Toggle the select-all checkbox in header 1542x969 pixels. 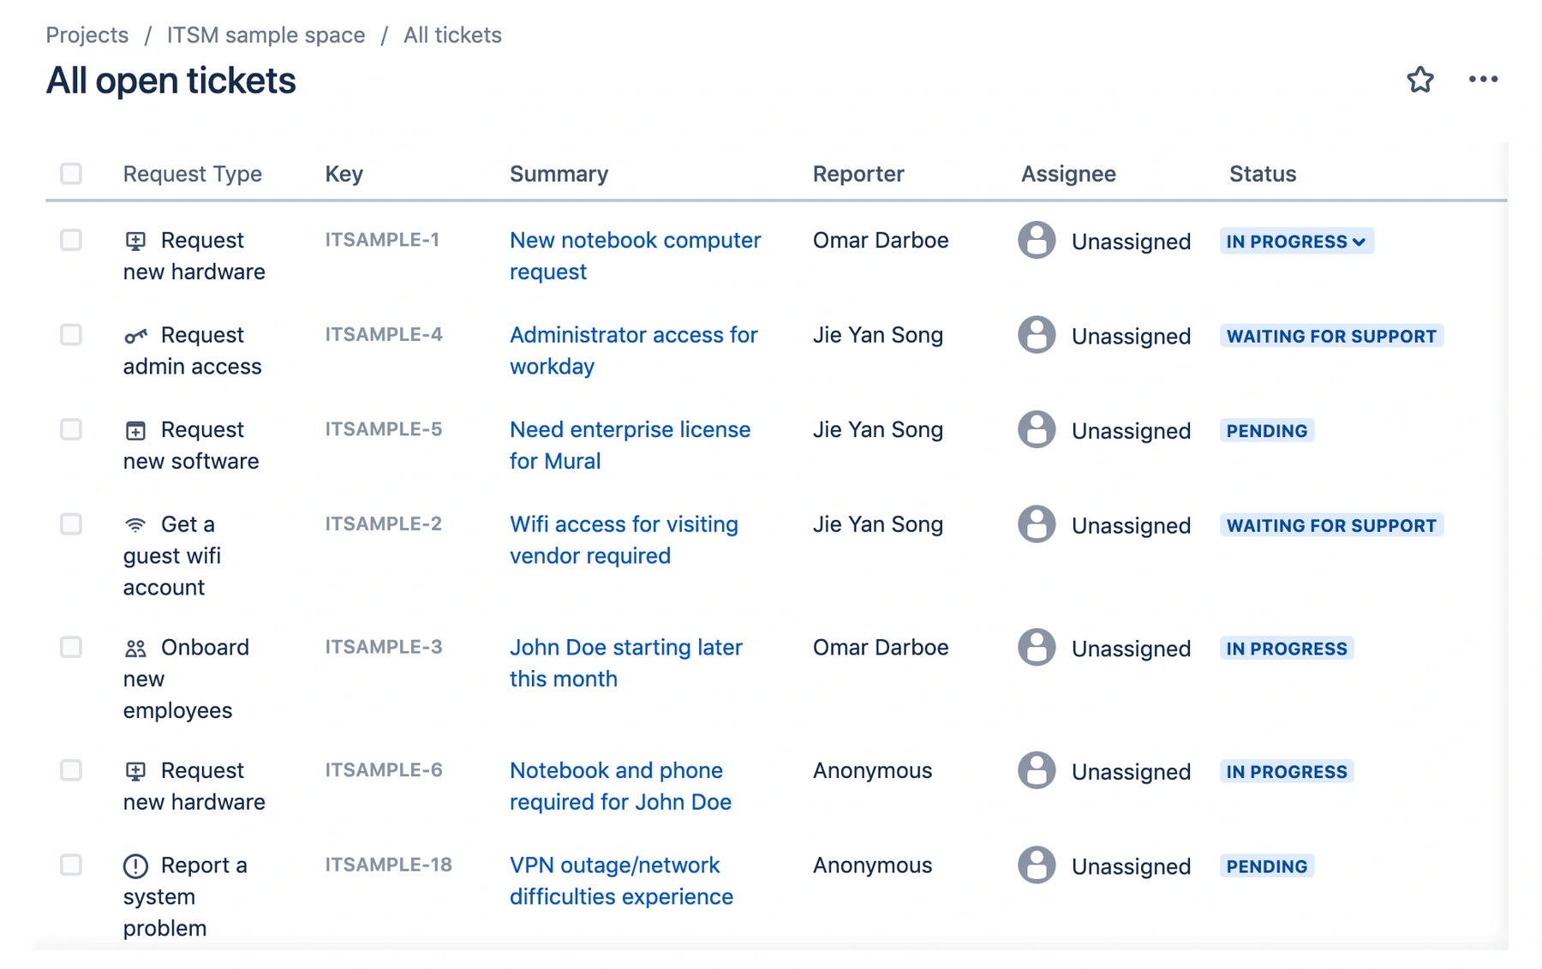pos(71,174)
